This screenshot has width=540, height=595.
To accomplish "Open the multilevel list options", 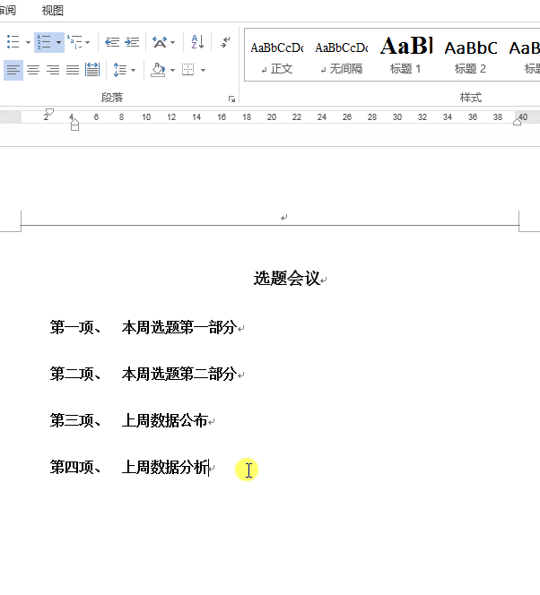I will pos(78,42).
